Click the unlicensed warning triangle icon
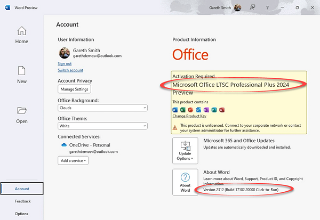This screenshot has height=220, width=320. [175, 128]
